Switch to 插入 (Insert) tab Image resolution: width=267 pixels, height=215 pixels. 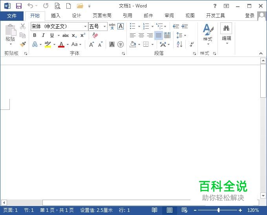(56, 16)
